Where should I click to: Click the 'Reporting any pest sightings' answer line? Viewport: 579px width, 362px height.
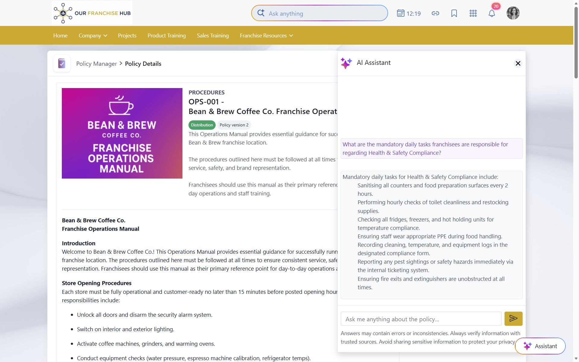pos(435,266)
